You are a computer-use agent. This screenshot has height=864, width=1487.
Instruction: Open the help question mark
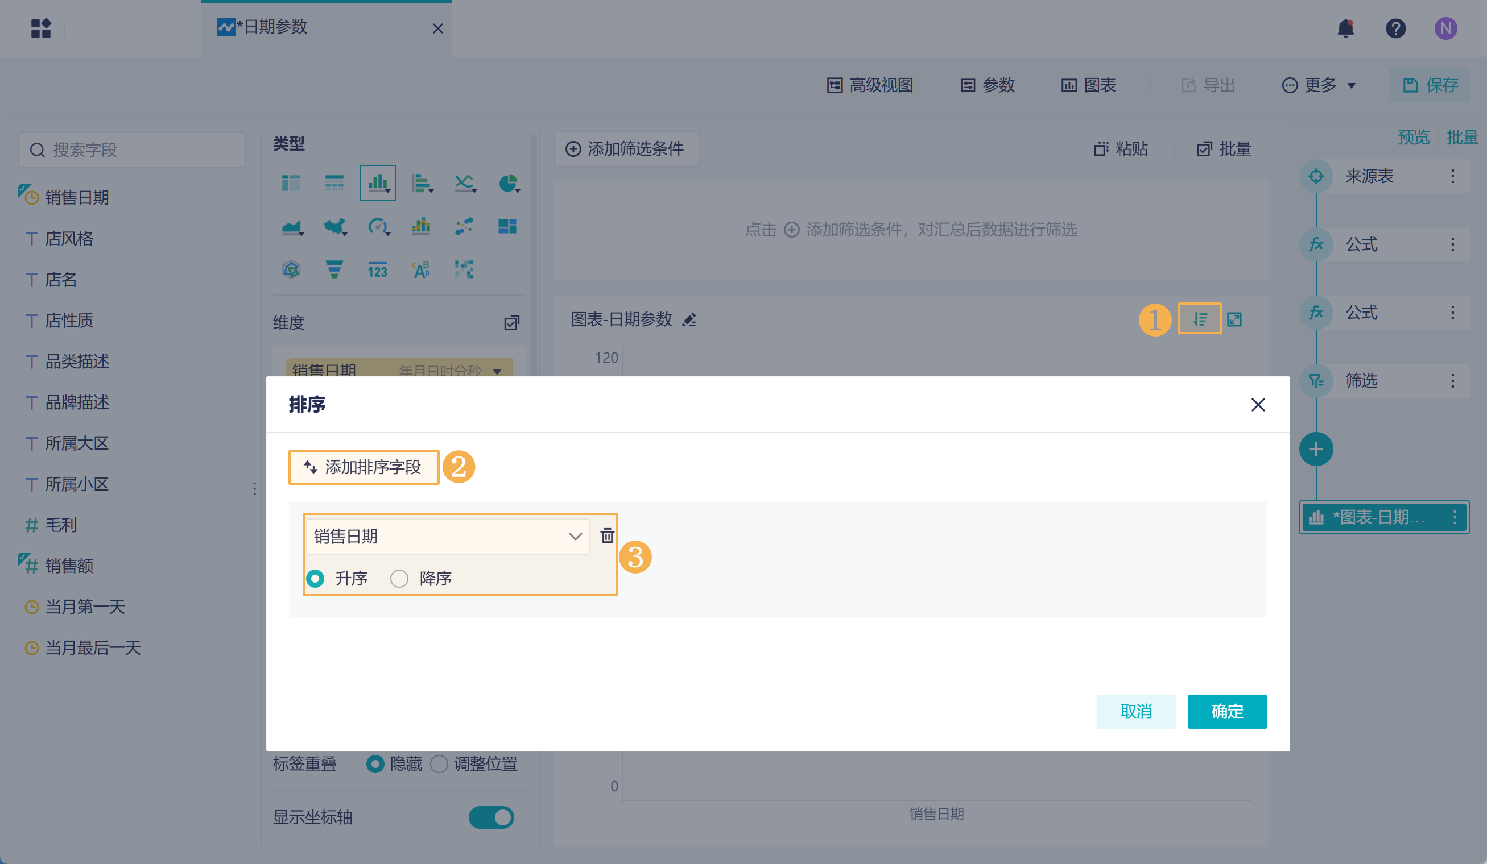tap(1395, 28)
